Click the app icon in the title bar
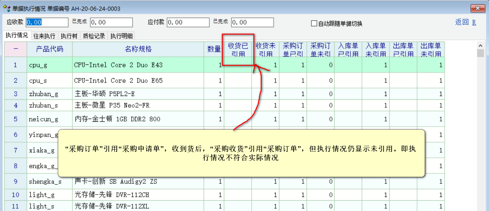The width and height of the screenshot is (489, 211). tap(7, 9)
